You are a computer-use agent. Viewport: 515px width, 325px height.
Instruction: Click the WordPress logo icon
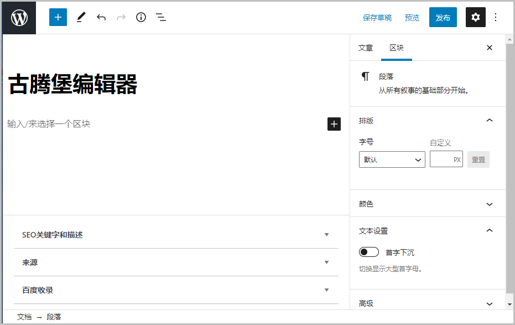pos(19,17)
